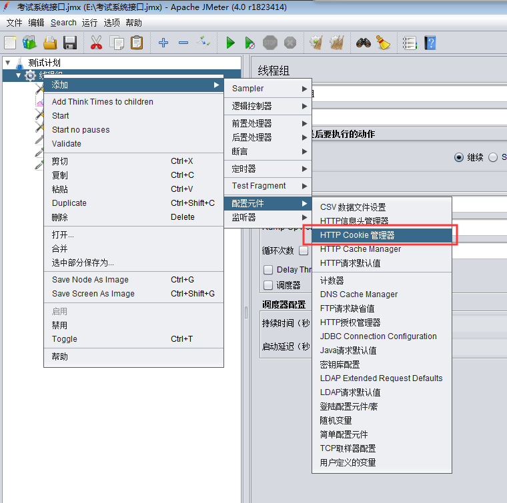
Task: Click Duplicate in context menu
Action: (133, 203)
